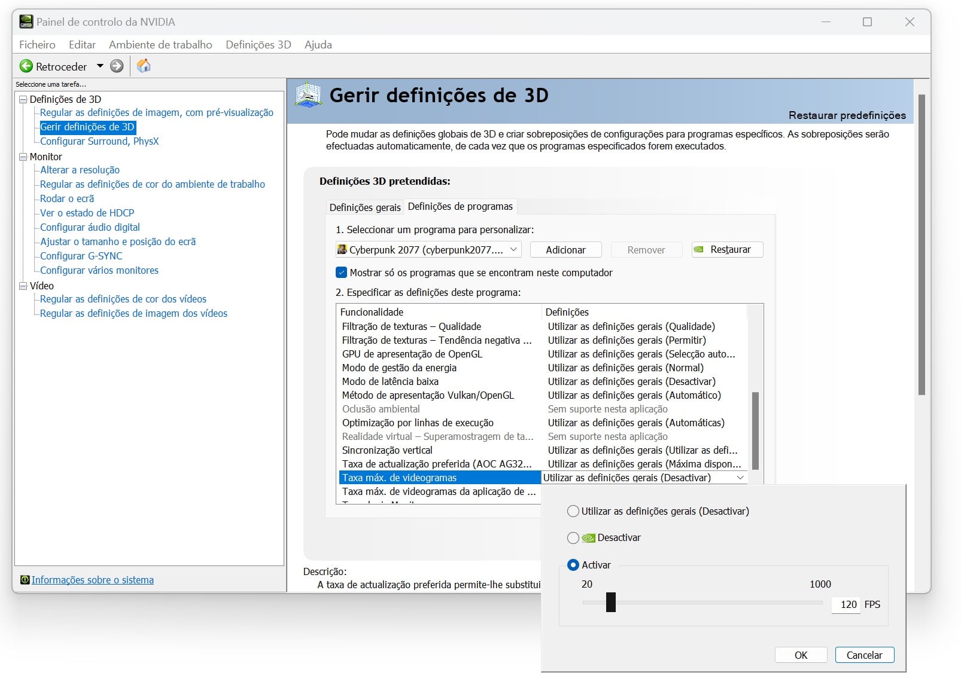Select the Activar radio button
The image size is (961, 691).
click(573, 565)
